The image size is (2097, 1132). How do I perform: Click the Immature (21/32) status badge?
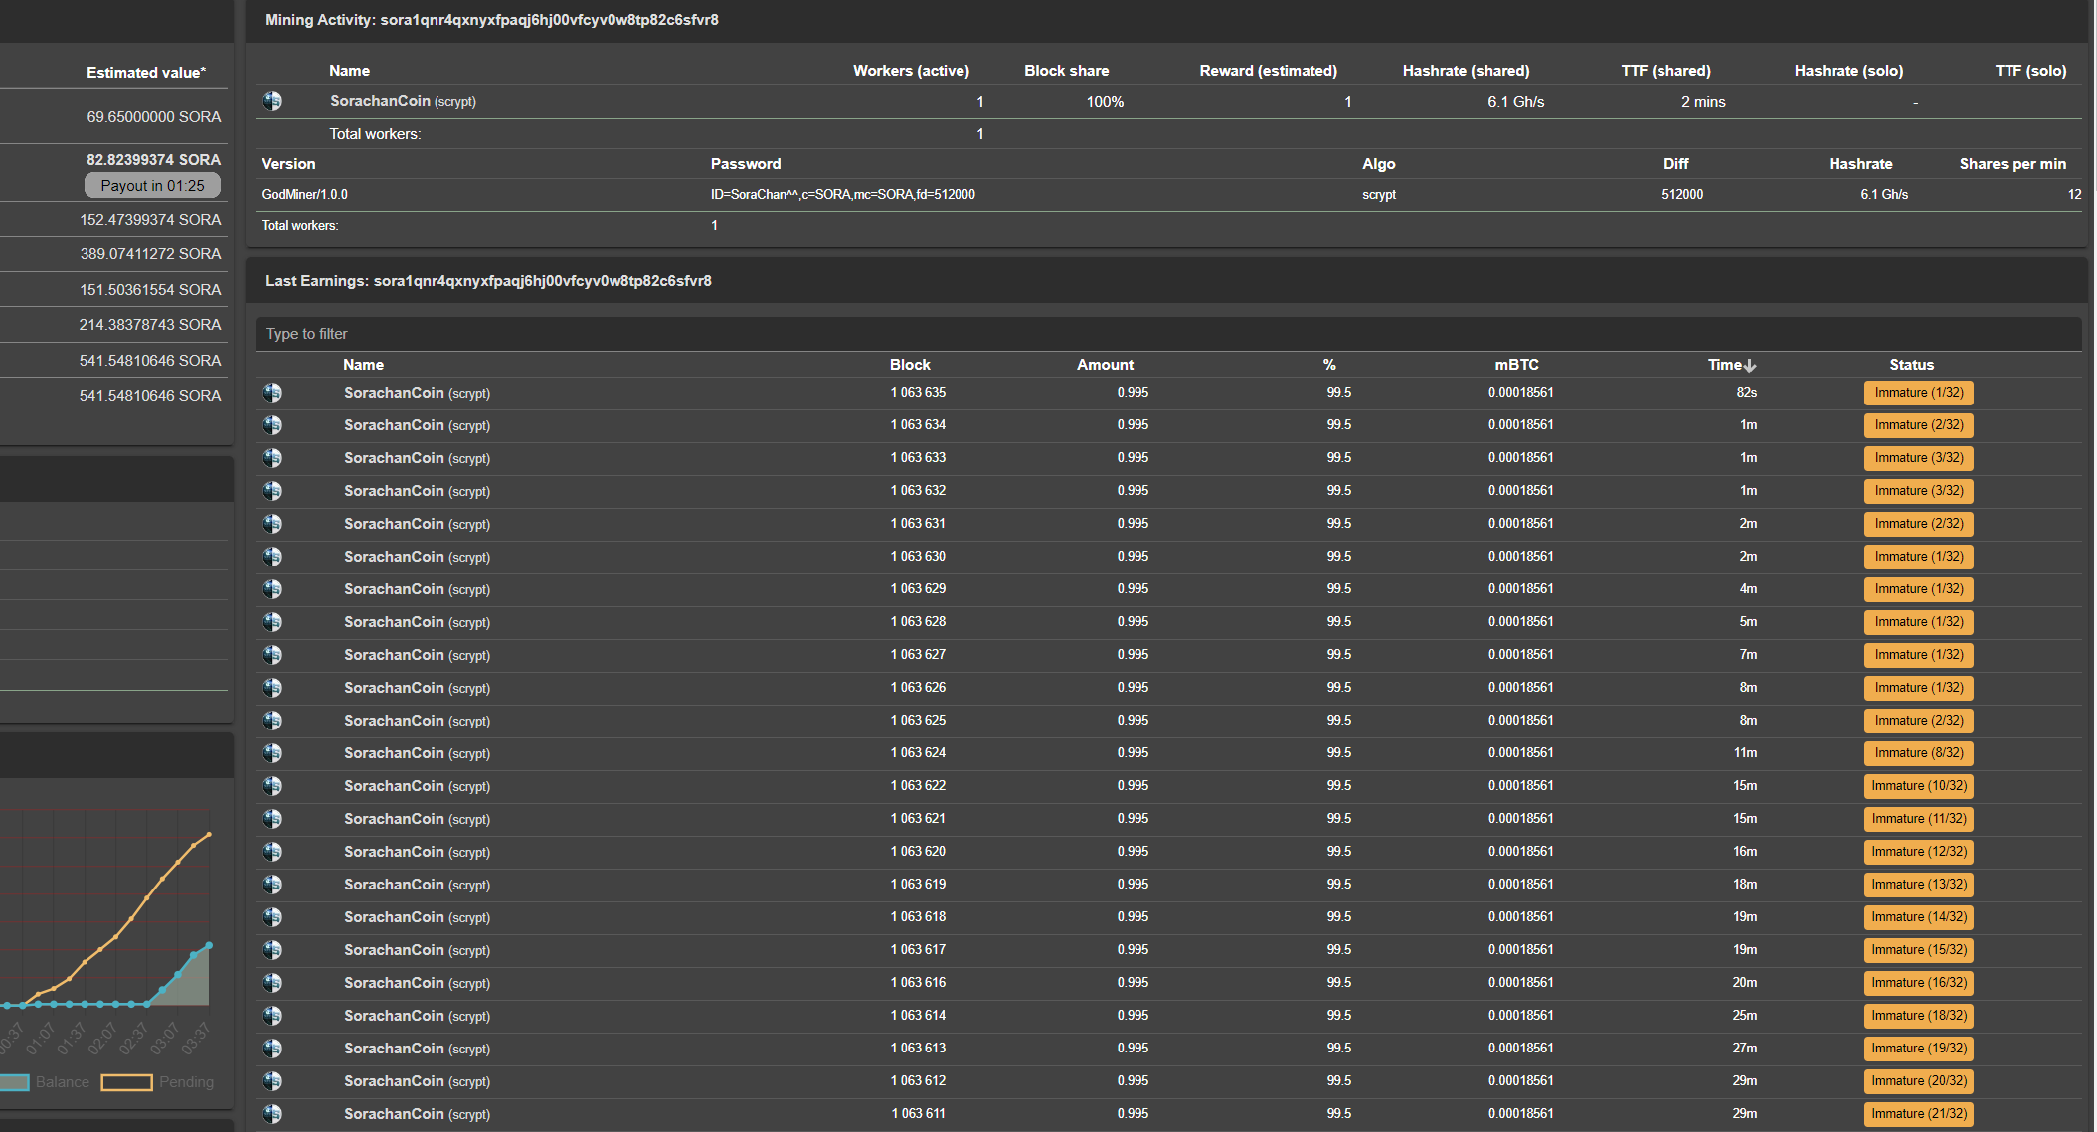[x=1918, y=1114]
